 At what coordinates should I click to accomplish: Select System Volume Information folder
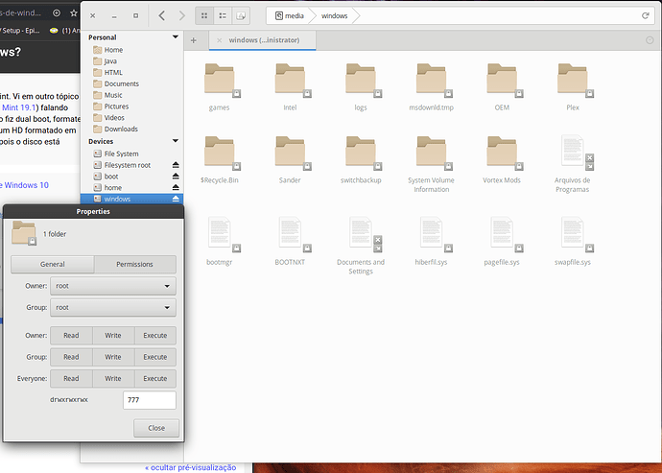[x=431, y=164]
